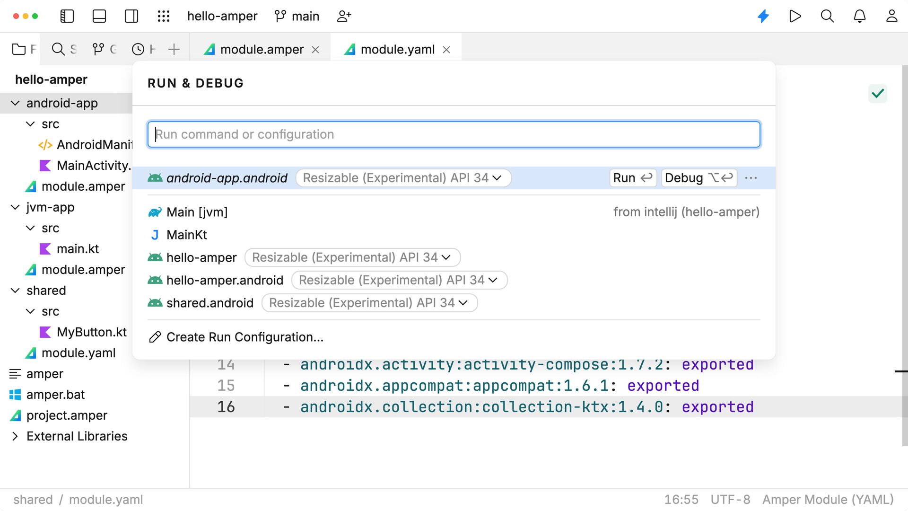The height and width of the screenshot is (511, 908).
Task: Open the main branch selector
Action: 297,16
